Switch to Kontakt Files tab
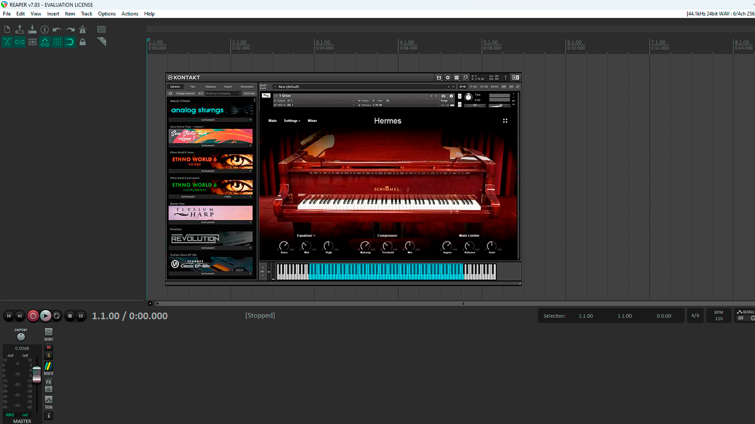 pyautogui.click(x=193, y=87)
